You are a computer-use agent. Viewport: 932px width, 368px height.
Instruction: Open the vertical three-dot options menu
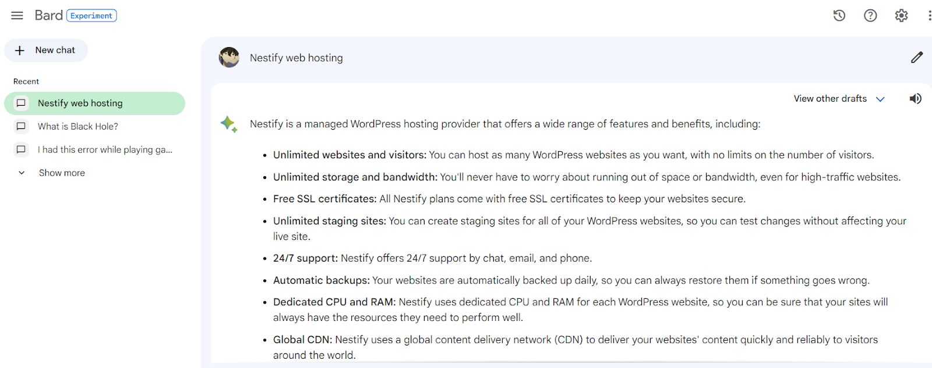click(929, 16)
